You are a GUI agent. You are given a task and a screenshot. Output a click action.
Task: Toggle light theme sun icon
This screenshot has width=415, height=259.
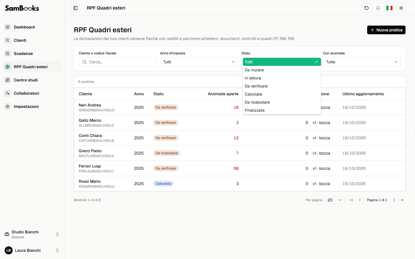[x=401, y=8]
